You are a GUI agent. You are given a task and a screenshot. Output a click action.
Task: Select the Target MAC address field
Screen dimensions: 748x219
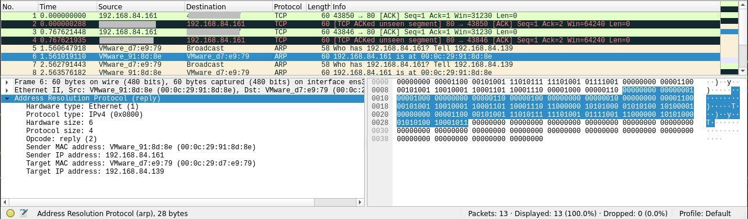141,164
